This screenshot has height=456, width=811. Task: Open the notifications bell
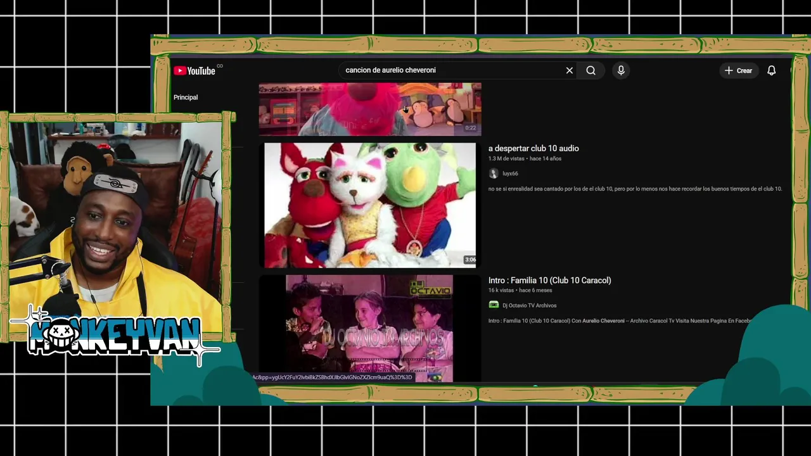[x=771, y=70]
